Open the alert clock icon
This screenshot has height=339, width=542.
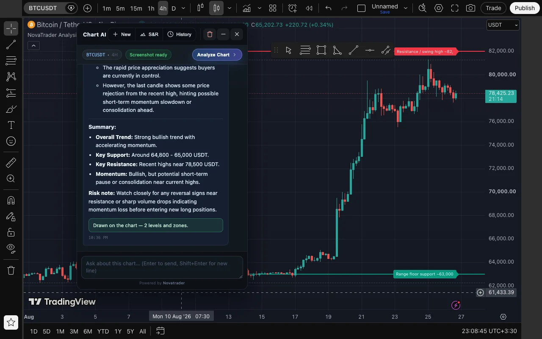coord(293,8)
